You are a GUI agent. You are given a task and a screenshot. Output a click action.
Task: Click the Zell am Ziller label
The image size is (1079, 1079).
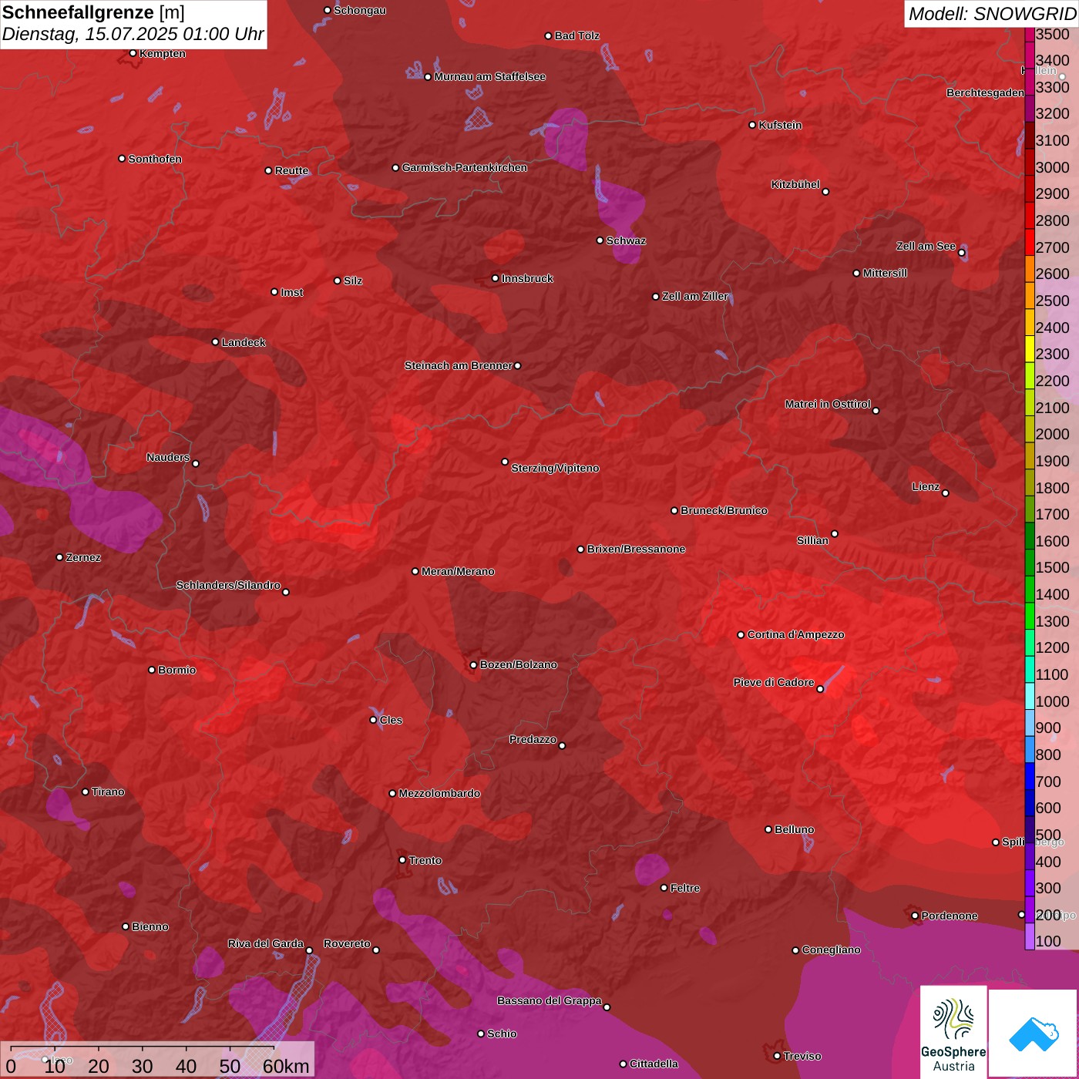click(x=695, y=296)
